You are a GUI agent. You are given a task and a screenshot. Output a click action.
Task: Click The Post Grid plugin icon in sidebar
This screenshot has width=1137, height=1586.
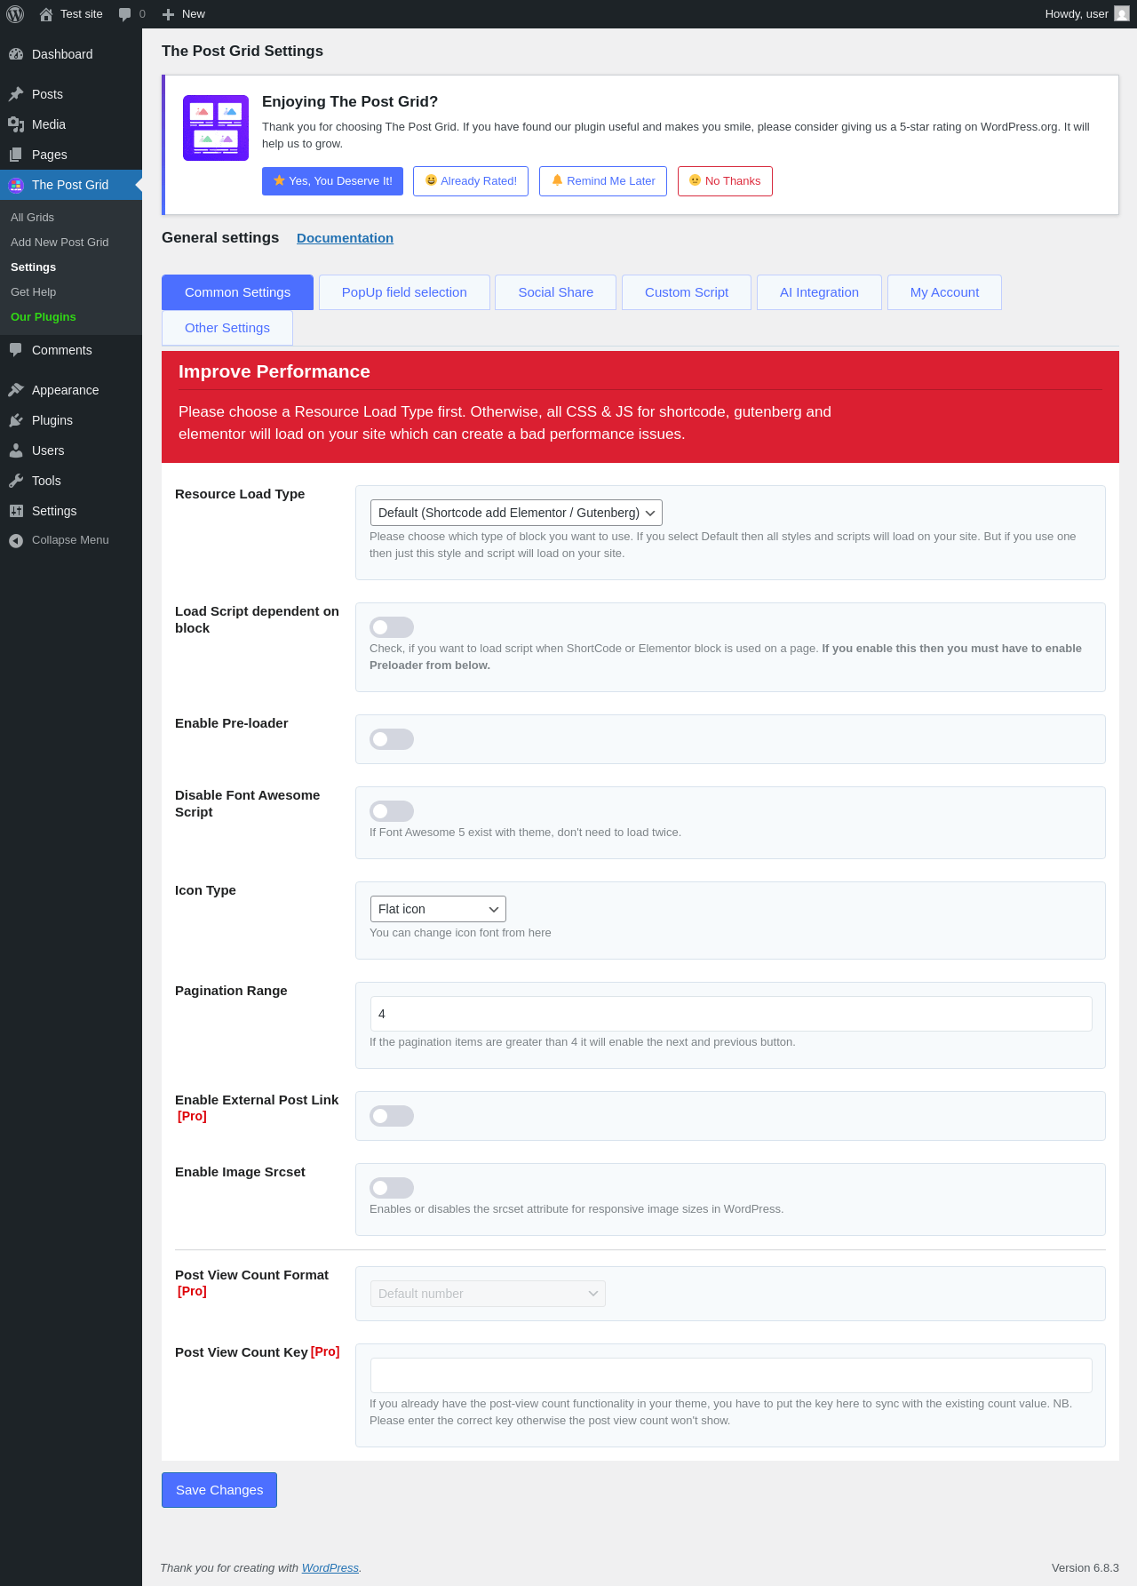(x=16, y=185)
